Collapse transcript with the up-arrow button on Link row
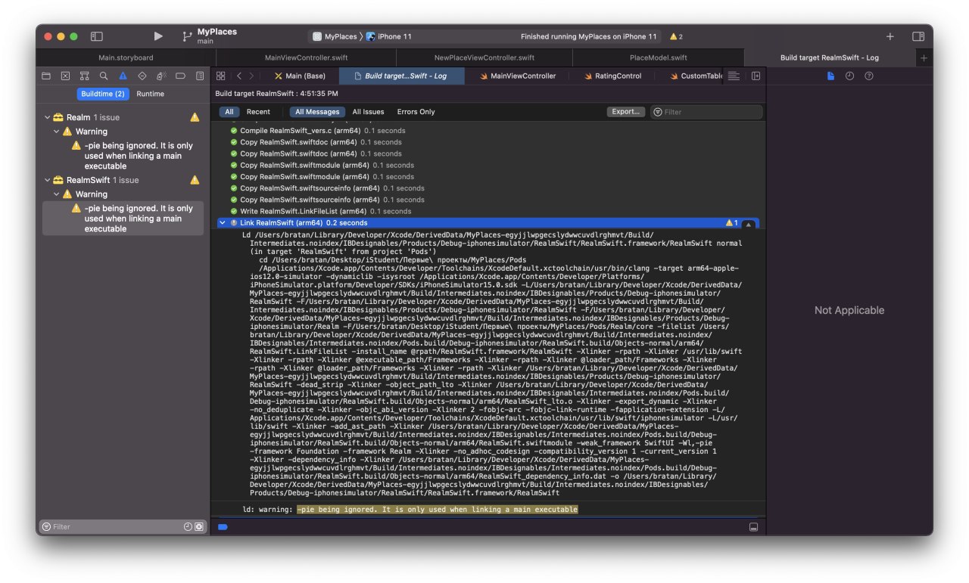This screenshot has height=583, width=969. [748, 224]
